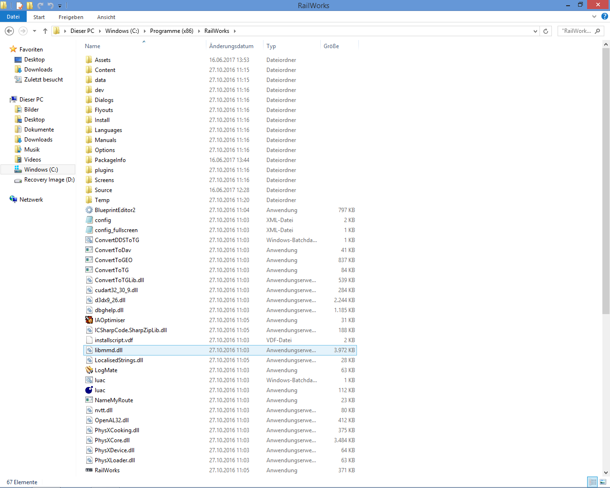The height and width of the screenshot is (488, 610).
Task: Open the recent locations dropdown beside the Forward arrow
Action: (34, 31)
